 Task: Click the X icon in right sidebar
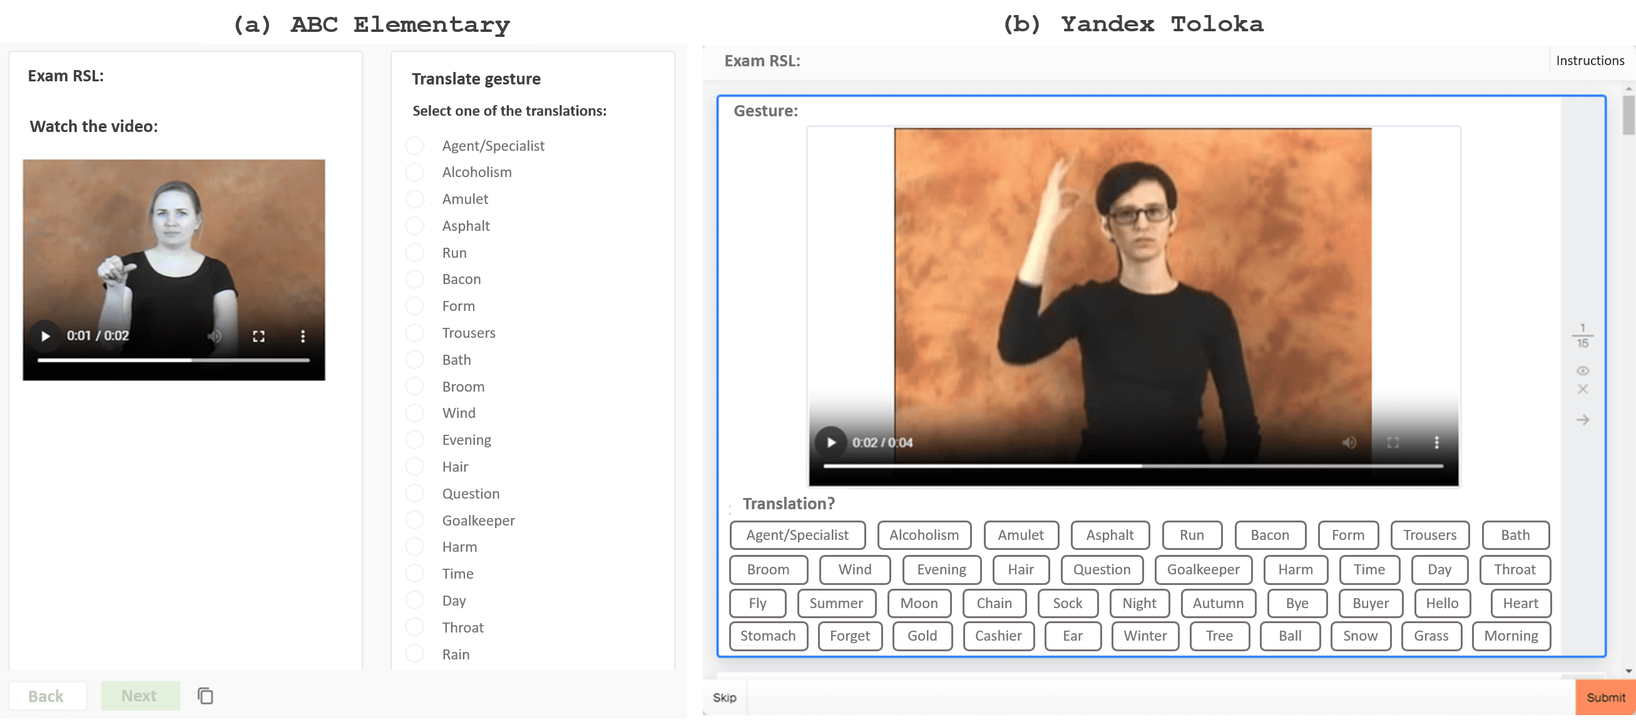coord(1583,389)
